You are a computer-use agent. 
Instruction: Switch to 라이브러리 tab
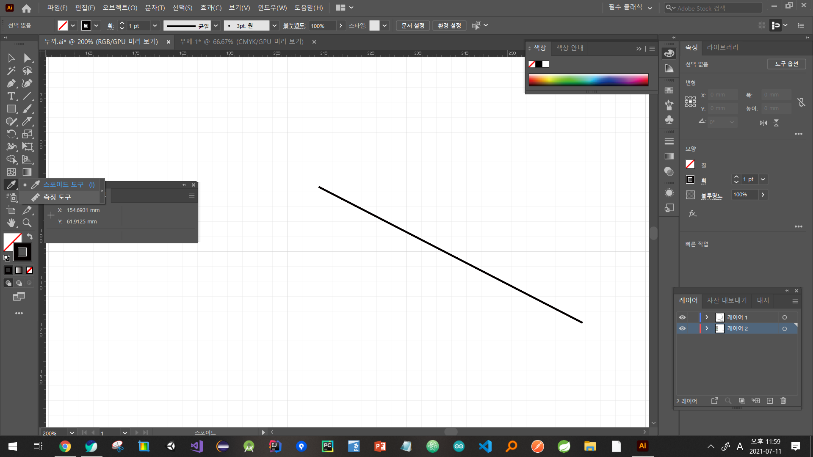[x=722, y=47]
